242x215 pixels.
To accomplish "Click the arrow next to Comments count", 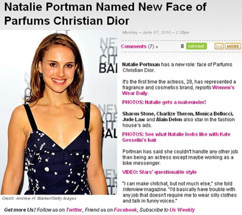I will (156, 47).
